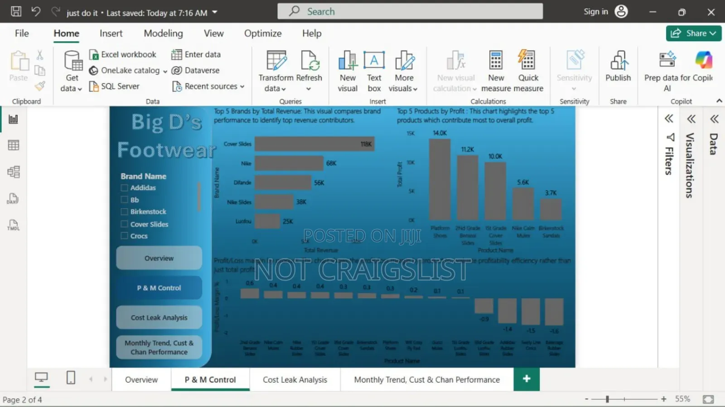The width and height of the screenshot is (725, 407).
Task: Create a Quick measure
Action: tap(528, 71)
